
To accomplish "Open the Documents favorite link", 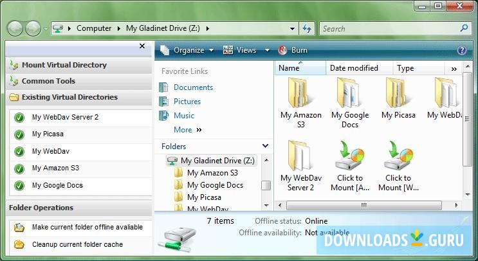I will click(x=193, y=87).
